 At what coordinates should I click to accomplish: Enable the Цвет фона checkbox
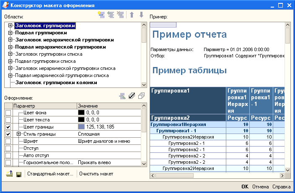coord(8,113)
